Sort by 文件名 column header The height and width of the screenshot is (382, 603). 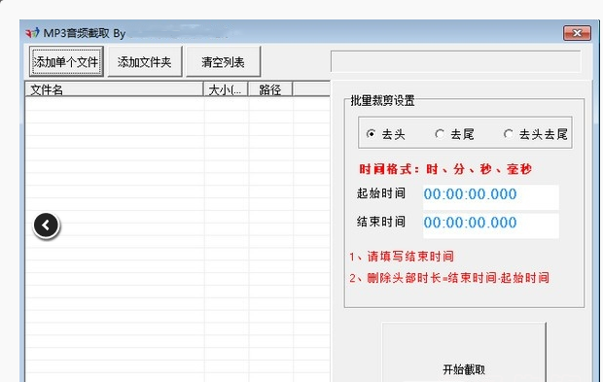point(114,90)
